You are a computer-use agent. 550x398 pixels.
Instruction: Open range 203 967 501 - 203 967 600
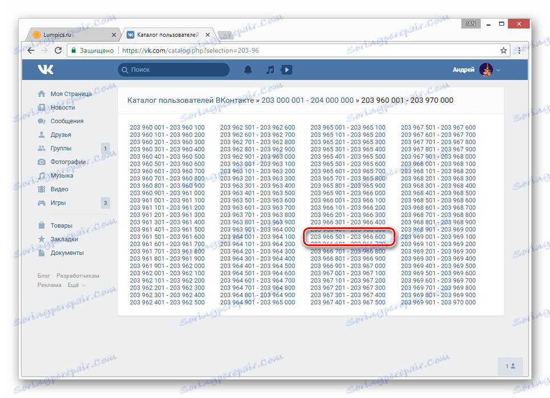tap(438, 127)
